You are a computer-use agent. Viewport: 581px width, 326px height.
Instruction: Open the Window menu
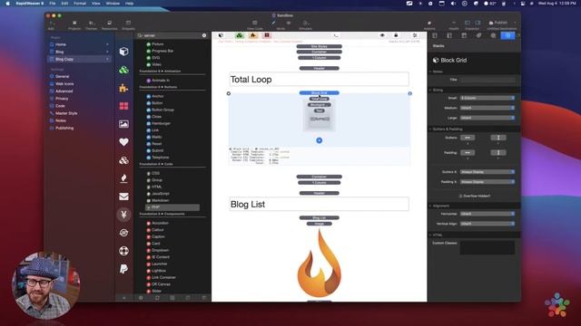point(113,4)
